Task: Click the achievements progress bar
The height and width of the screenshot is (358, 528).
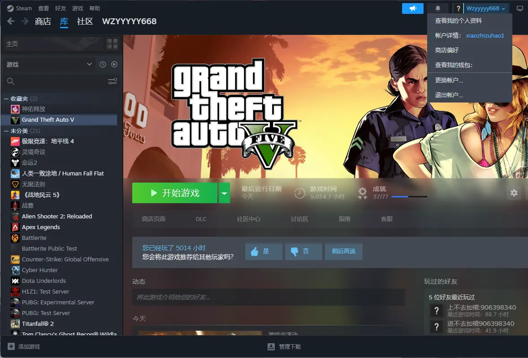Action: [x=409, y=196]
